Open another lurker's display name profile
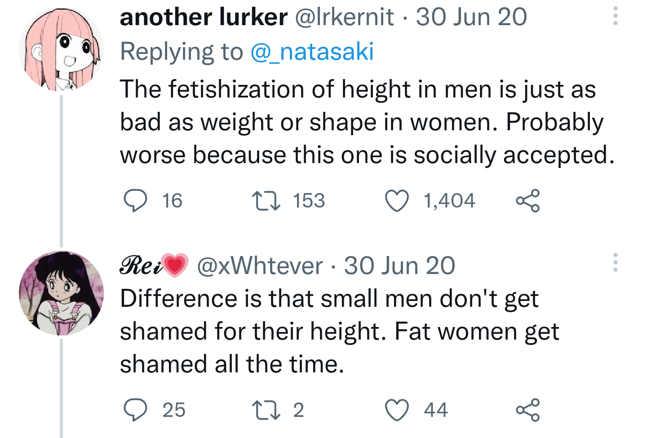The width and height of the screenshot is (647, 438). 204,17
